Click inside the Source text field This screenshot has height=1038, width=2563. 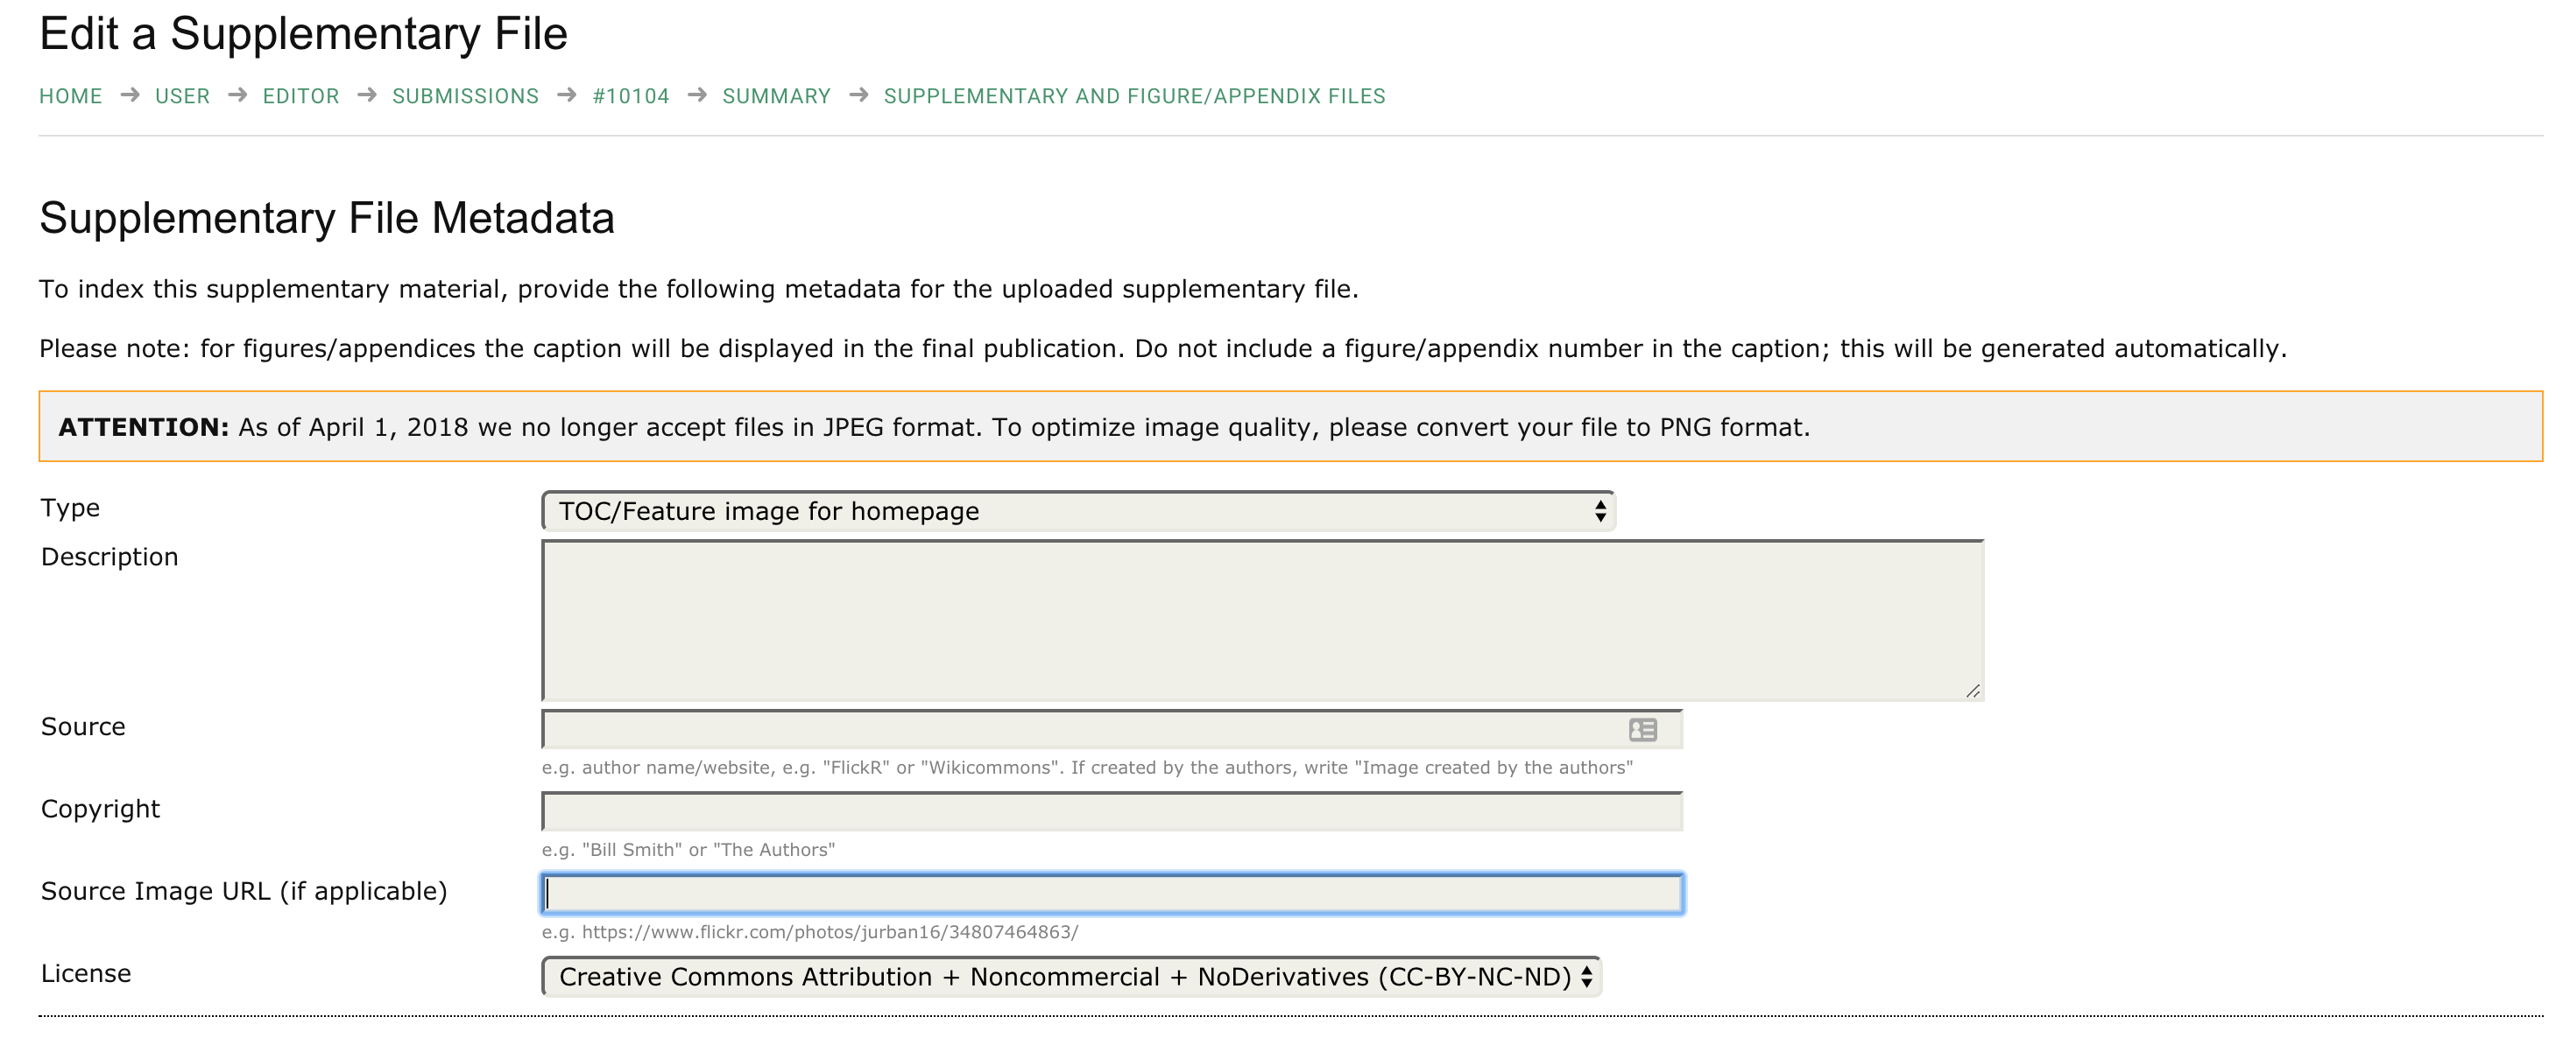click(x=1084, y=730)
